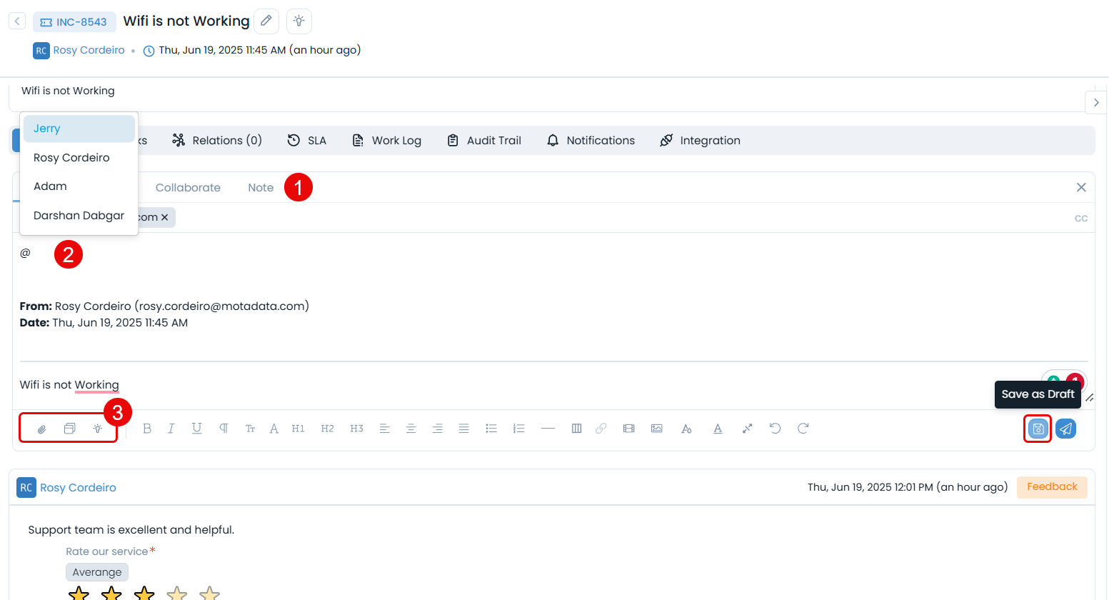Toggle bold formatting
The height and width of the screenshot is (600, 1109).
coord(146,428)
